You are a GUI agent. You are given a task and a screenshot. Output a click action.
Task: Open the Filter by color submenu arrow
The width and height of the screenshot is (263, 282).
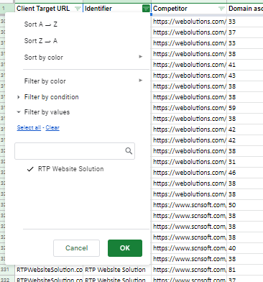[141, 81]
